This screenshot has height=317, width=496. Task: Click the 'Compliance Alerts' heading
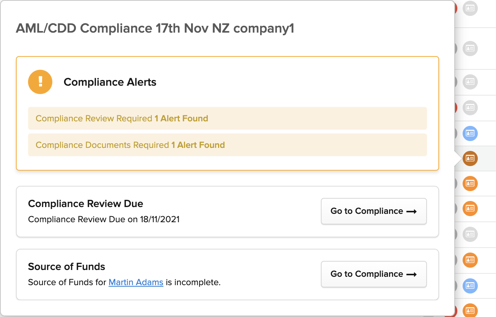pos(110,82)
